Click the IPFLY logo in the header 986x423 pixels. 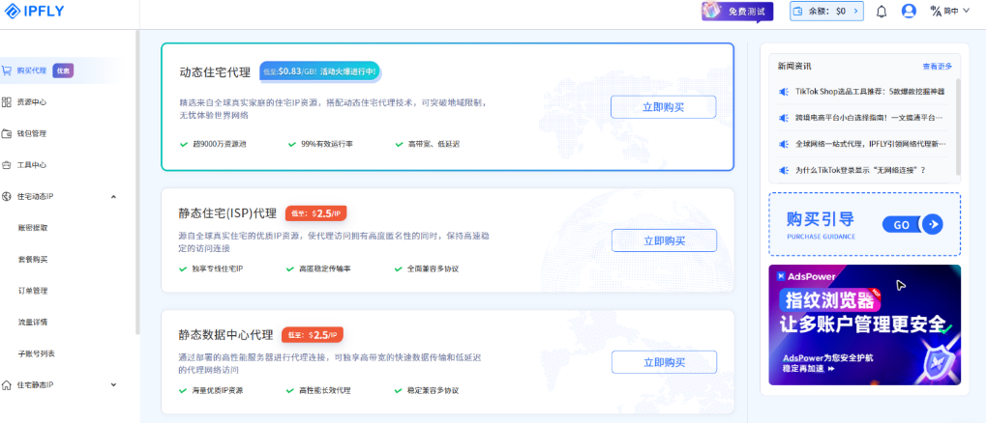click(35, 11)
